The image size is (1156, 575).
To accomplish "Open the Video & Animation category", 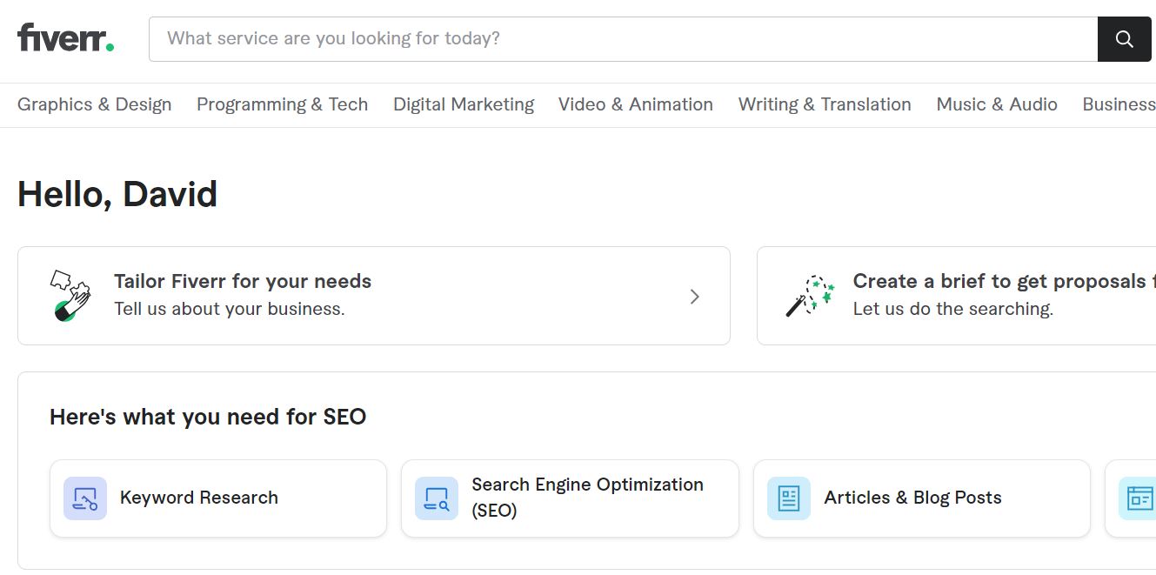I will coord(636,104).
